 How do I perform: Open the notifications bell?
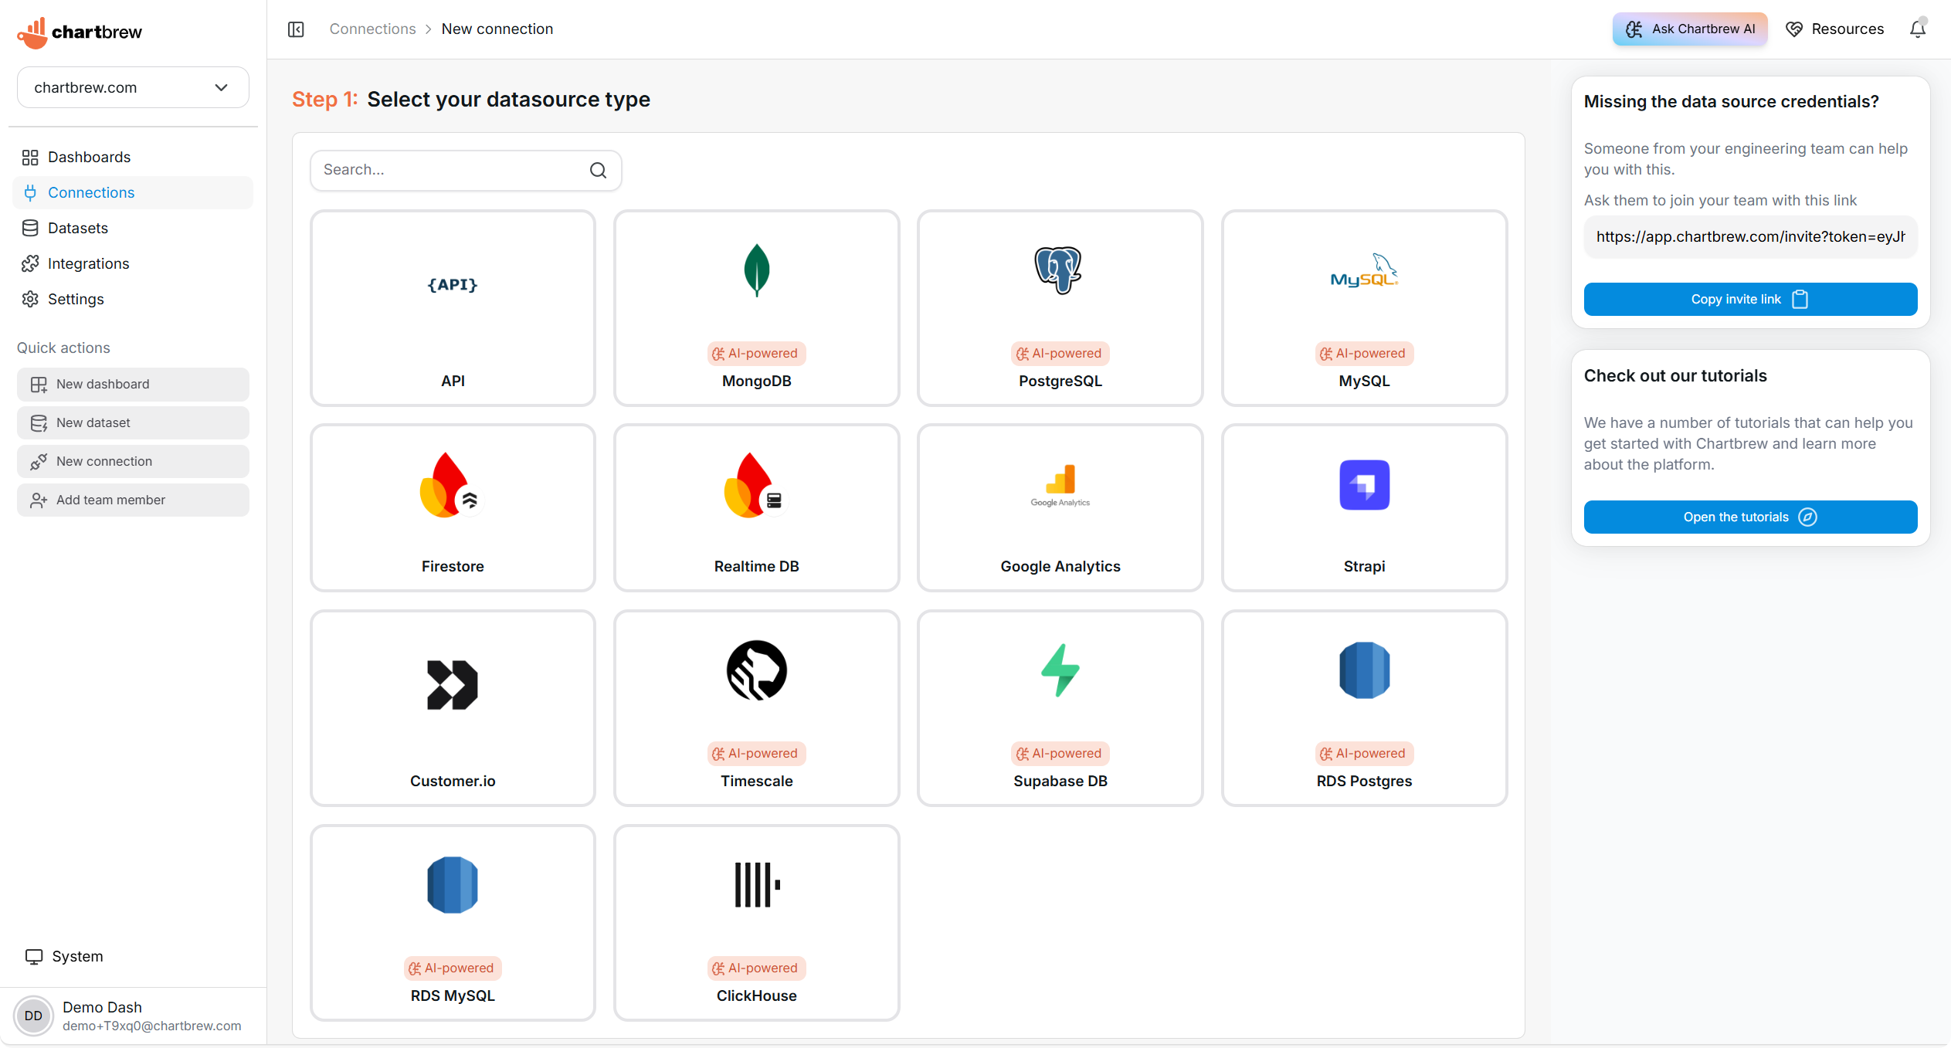[1917, 29]
